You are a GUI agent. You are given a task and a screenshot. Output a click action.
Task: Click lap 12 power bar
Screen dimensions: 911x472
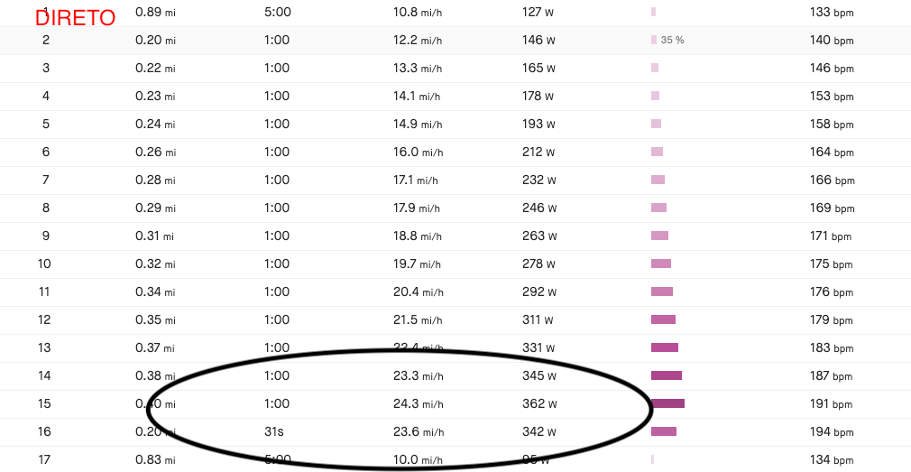[x=664, y=319]
